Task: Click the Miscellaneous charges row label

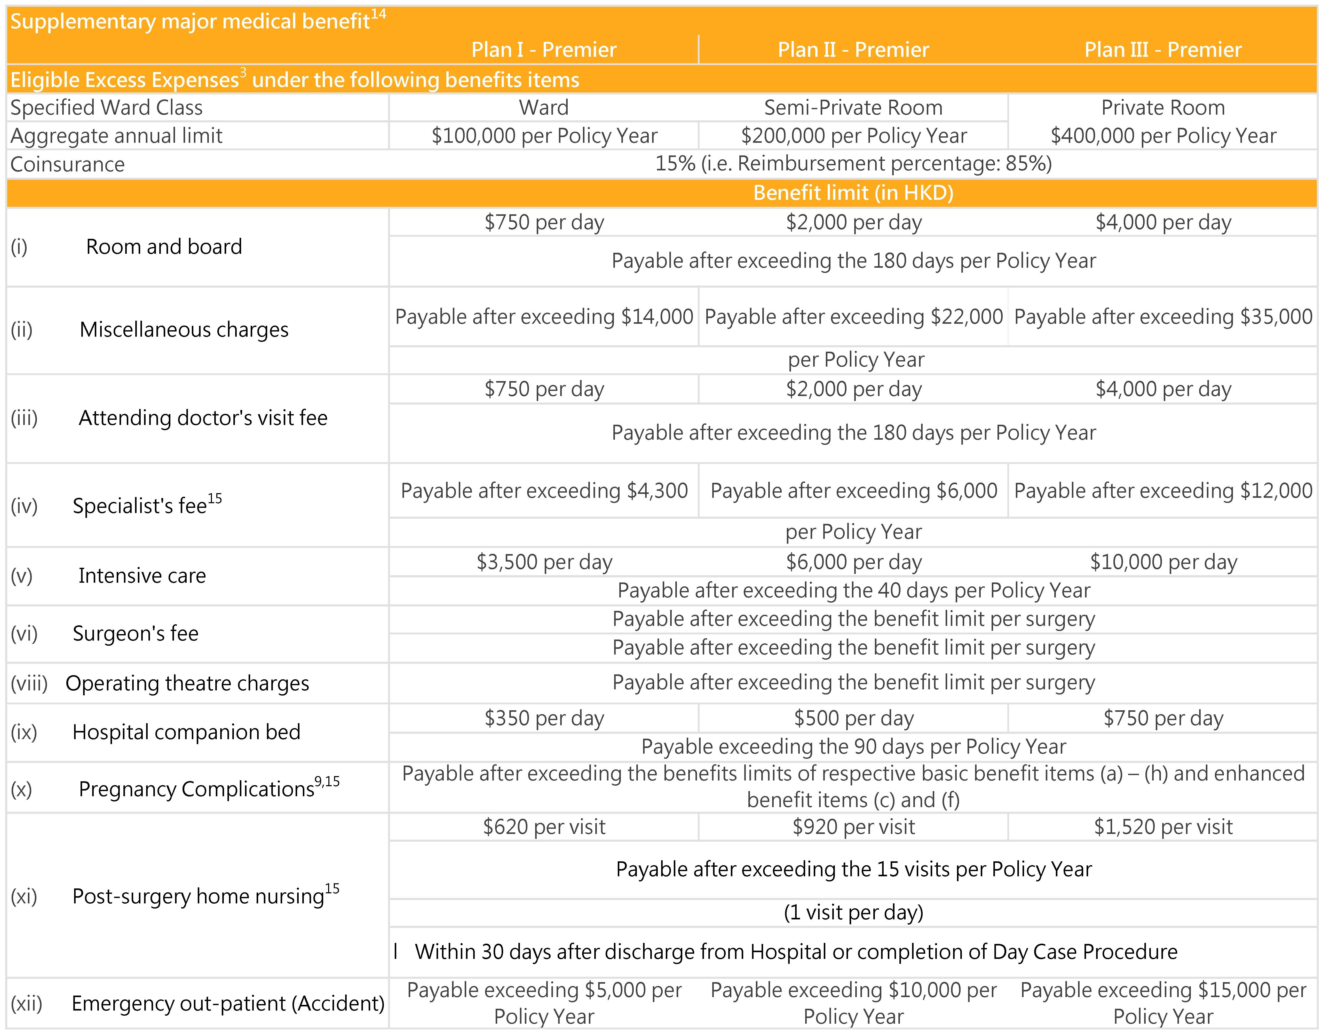Action: 184,329
